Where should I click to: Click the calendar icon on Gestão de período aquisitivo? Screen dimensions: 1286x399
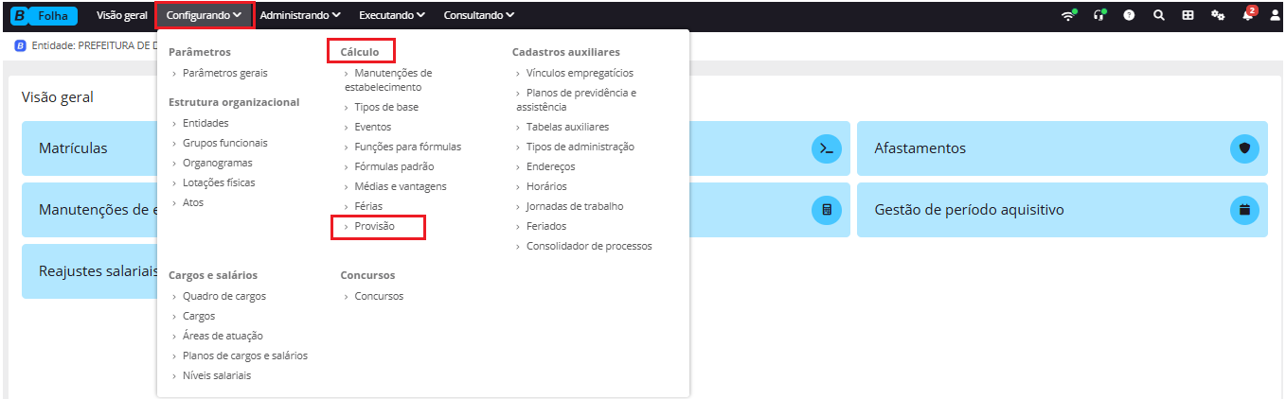point(1244,210)
